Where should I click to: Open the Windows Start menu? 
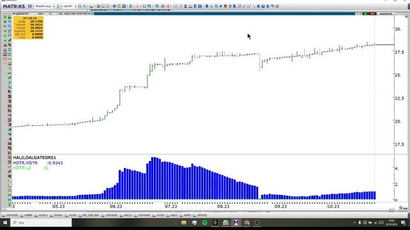coord(5,223)
